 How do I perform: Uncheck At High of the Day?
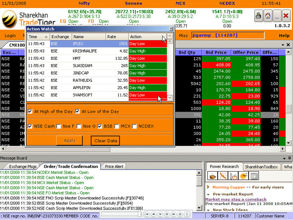30,111
